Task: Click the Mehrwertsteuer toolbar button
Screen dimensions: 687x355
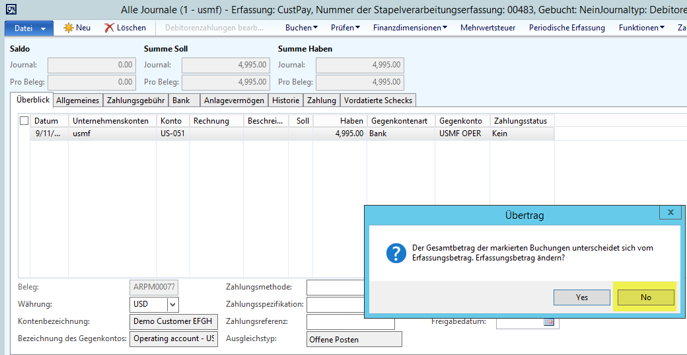Action: 488,28
